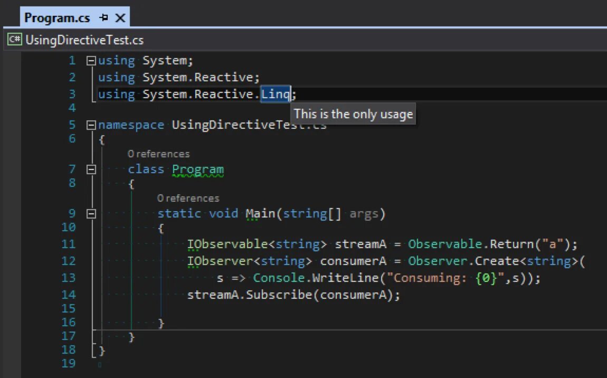Select the highlighted Linq identifier on line 3

coord(275,94)
